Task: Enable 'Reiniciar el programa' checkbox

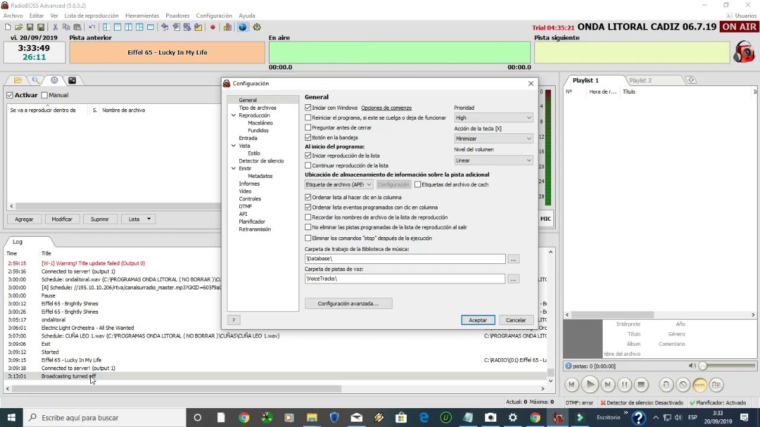Action: tap(308, 118)
